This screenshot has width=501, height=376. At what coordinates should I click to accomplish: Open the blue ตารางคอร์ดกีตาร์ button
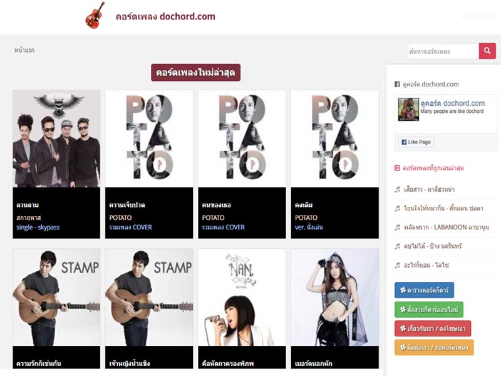point(424,290)
